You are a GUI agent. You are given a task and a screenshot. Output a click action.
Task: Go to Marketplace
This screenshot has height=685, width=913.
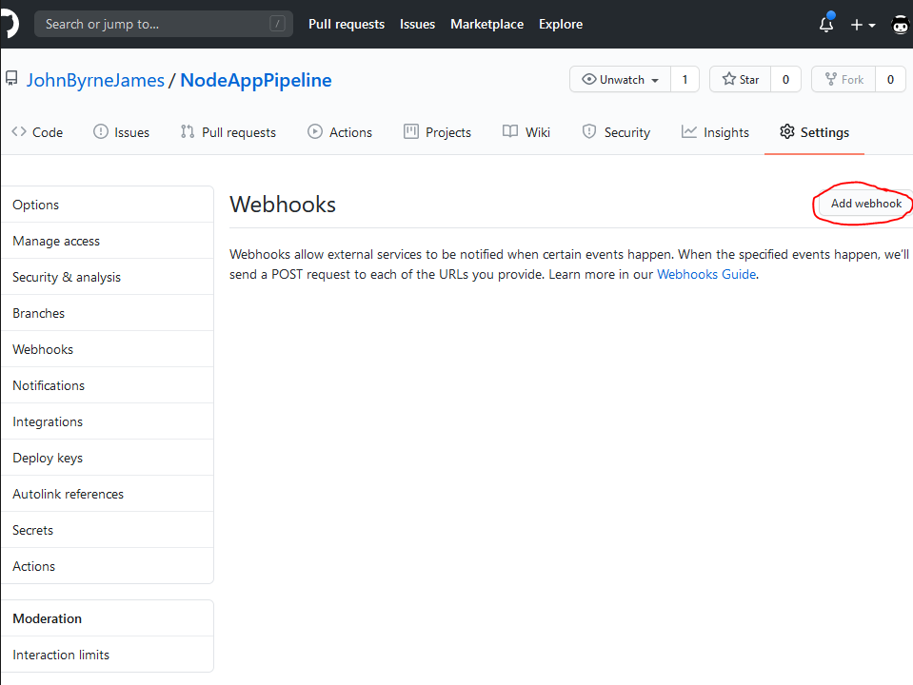click(x=486, y=24)
